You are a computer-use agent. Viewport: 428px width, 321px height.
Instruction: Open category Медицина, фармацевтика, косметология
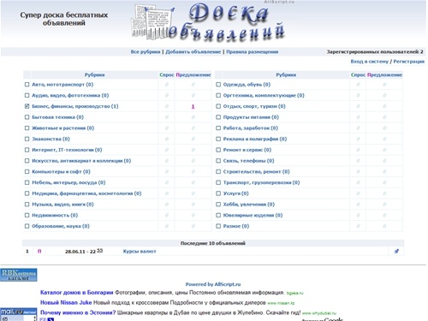point(86,193)
